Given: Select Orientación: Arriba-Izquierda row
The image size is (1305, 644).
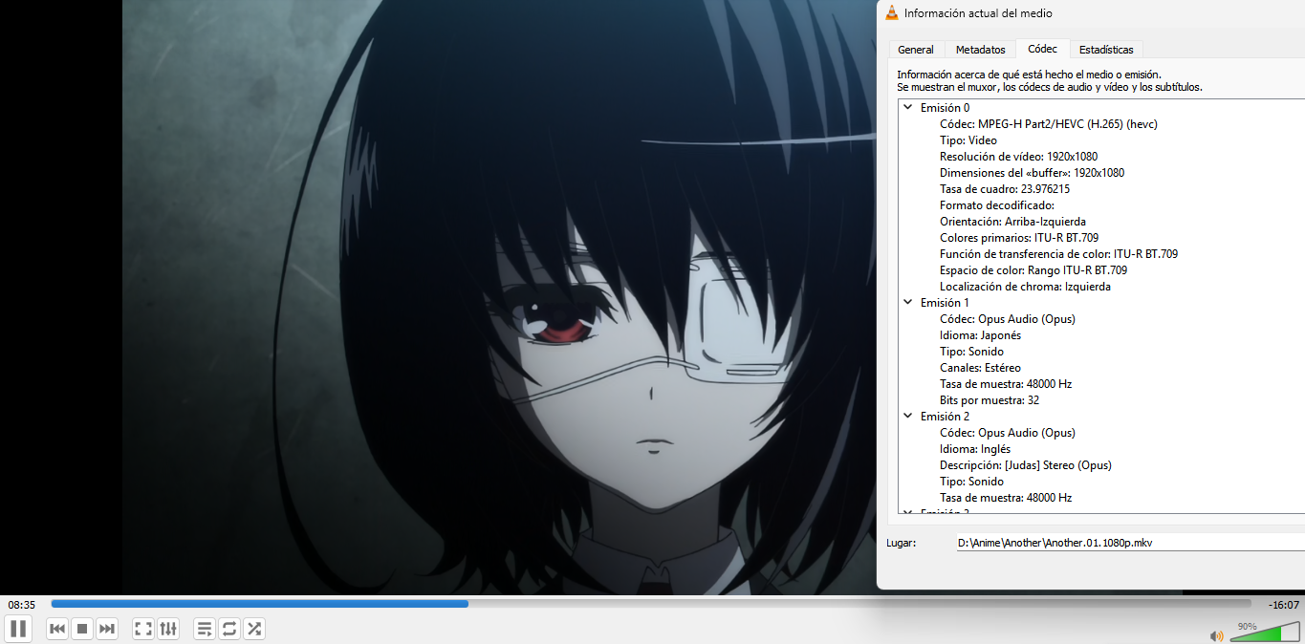Looking at the screenshot, I should [1012, 222].
